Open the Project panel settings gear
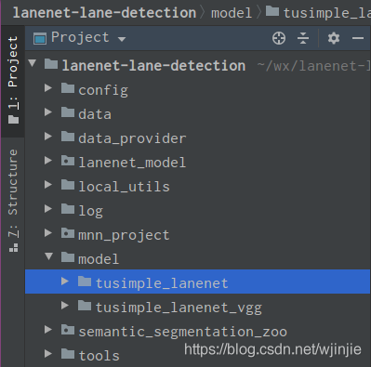Viewport: 371px width, 367px height. (x=334, y=38)
